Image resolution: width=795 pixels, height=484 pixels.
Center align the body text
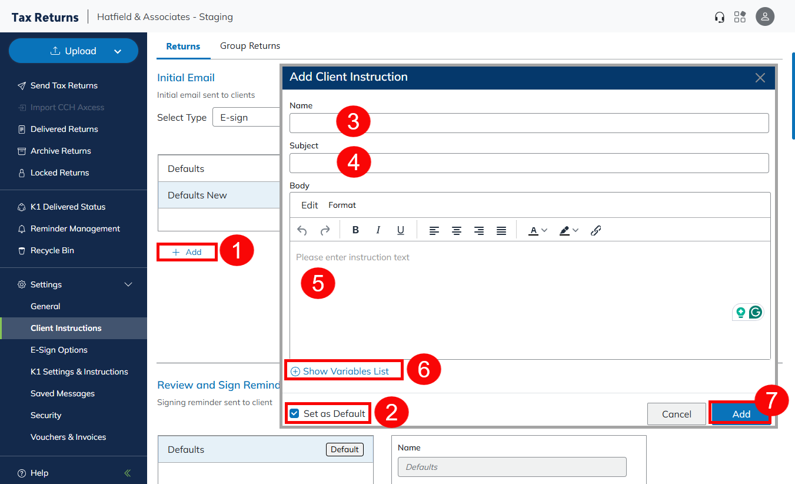click(457, 230)
